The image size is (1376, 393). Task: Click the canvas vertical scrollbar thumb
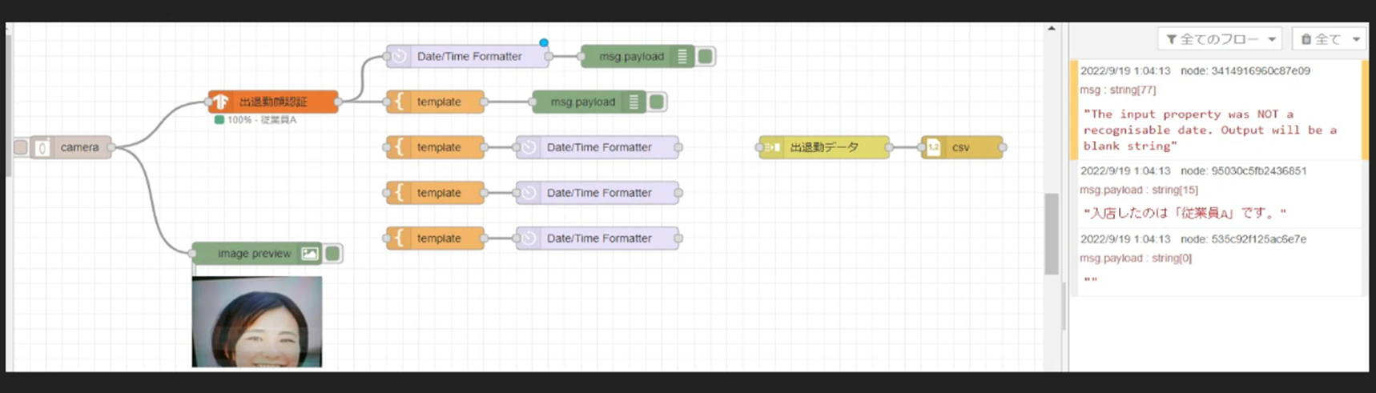pyautogui.click(x=1052, y=233)
